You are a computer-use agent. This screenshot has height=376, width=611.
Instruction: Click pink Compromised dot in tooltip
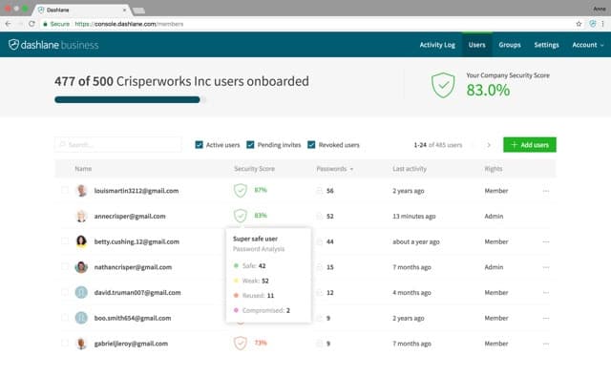point(236,310)
